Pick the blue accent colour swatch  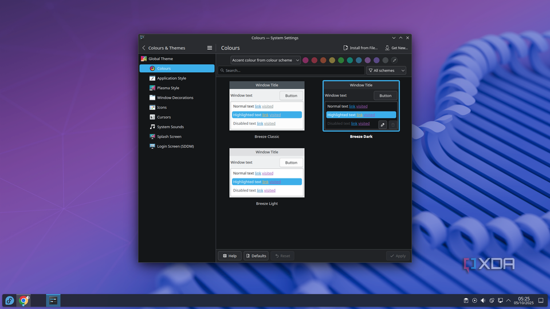(359, 60)
